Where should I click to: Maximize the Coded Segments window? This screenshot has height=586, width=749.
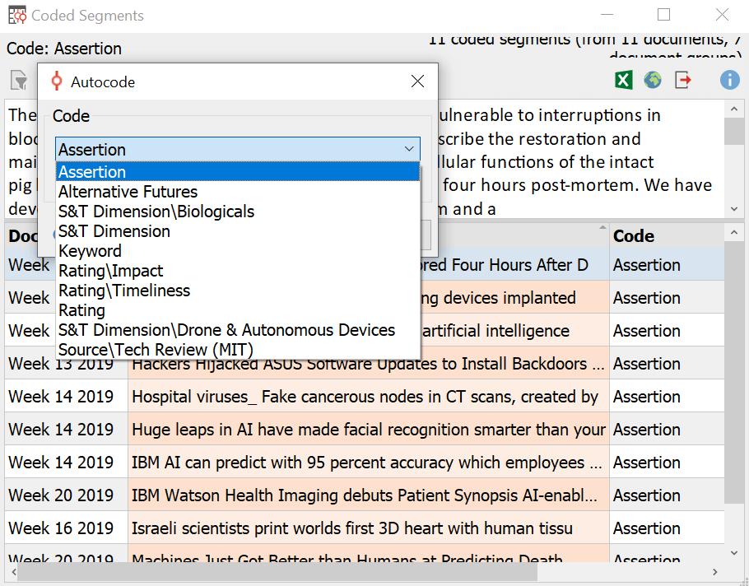tap(663, 15)
